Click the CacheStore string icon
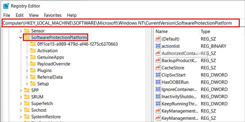This screenshot has width=245, height=122. point(158,68)
